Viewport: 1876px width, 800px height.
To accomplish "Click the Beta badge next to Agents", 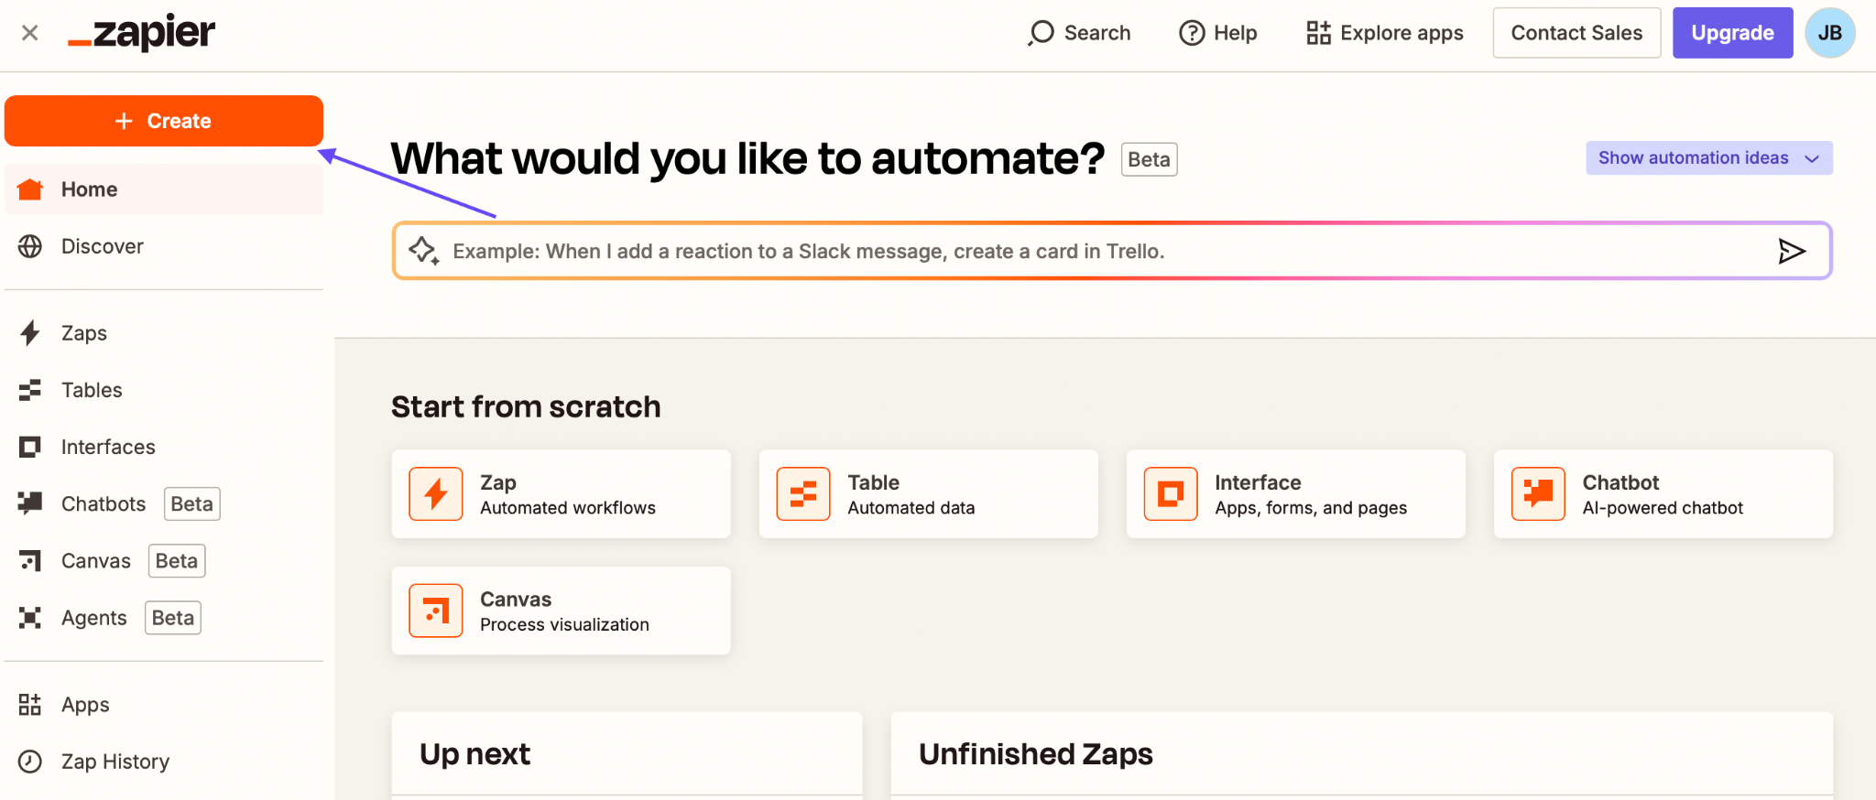I will click(x=173, y=618).
